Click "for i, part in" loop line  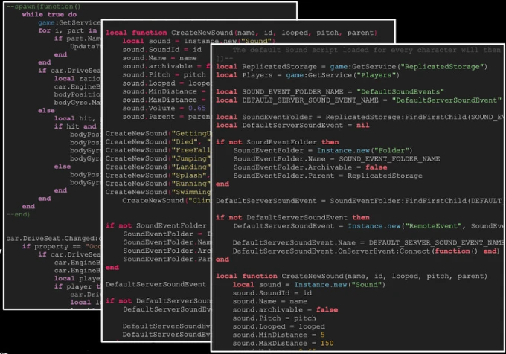coord(68,30)
